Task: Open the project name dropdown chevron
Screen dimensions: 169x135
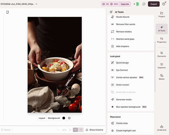Action: click(x=36, y=4)
